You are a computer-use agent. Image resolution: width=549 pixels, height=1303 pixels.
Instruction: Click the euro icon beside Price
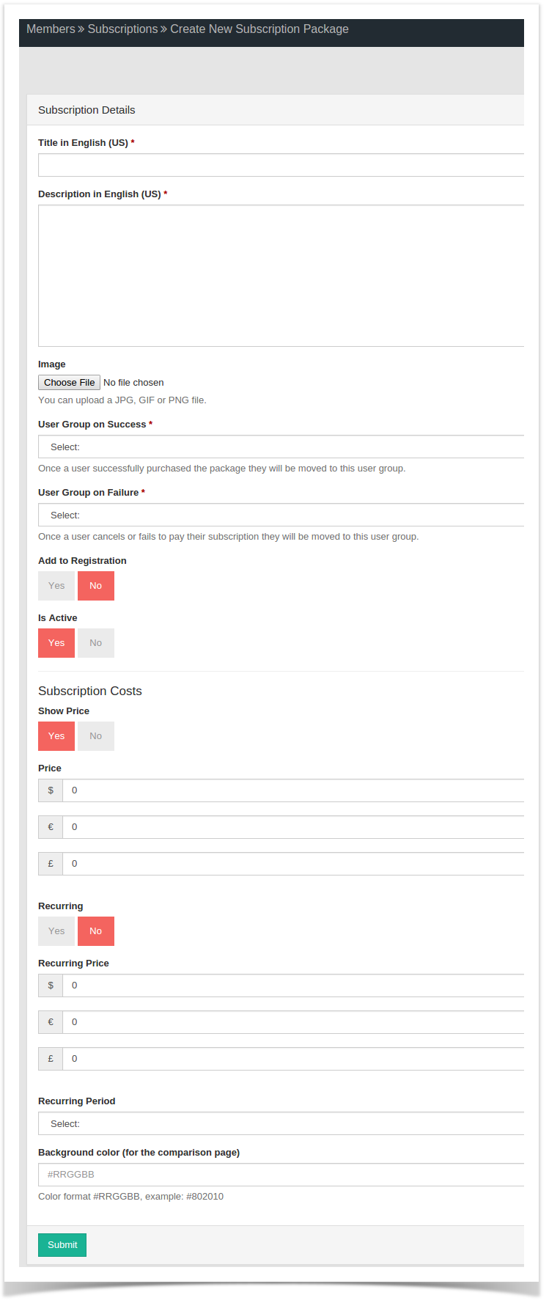coord(51,827)
